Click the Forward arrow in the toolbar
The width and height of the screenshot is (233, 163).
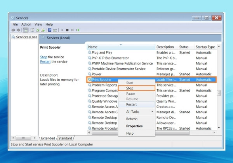(x=18, y=30)
